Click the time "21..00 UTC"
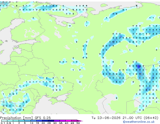 (x=132, y=118)
